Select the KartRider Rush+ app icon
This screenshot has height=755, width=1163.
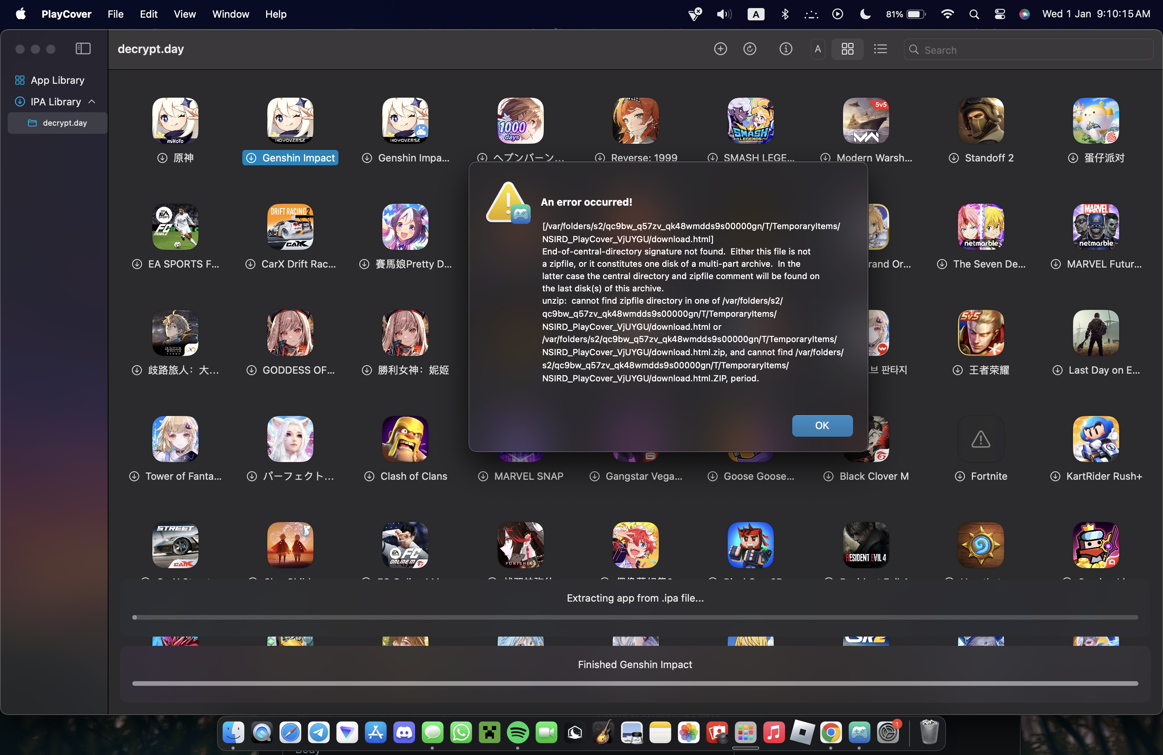click(1096, 439)
